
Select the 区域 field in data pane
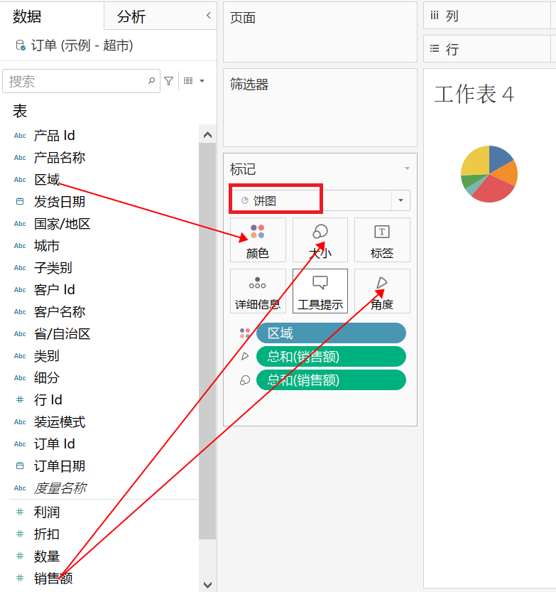[47, 180]
